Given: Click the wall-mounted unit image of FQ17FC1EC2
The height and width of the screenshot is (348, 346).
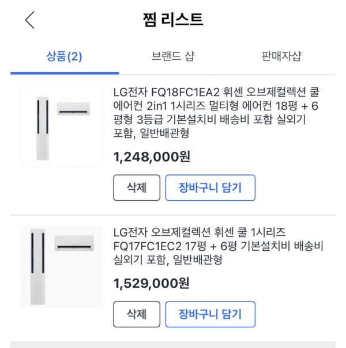Looking at the screenshot, I should [74, 243].
